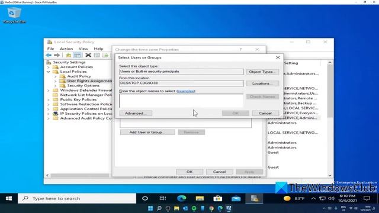
Task: Expand the Public Key Policies node
Action: pyautogui.click(x=49, y=100)
